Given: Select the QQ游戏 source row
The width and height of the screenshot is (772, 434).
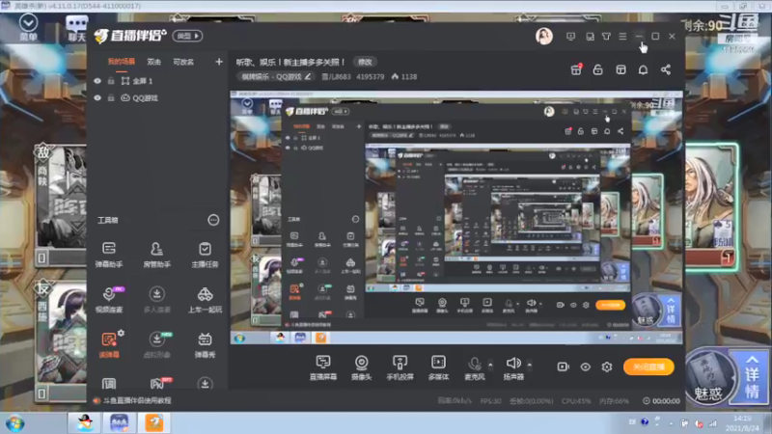Looking at the screenshot, I should point(156,98).
